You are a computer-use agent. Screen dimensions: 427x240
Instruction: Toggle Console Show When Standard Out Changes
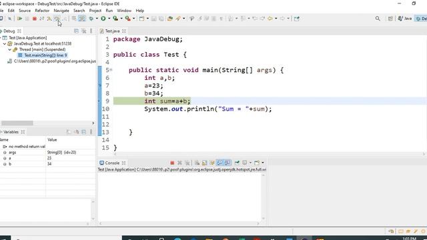pyautogui.click(x=220, y=163)
